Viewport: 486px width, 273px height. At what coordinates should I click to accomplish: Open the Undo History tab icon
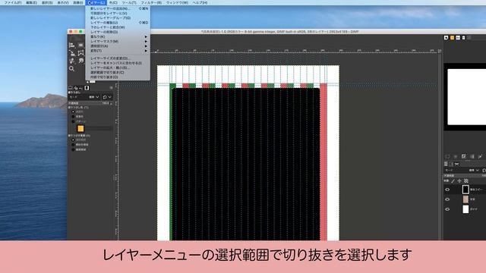pyautogui.click(x=81, y=88)
